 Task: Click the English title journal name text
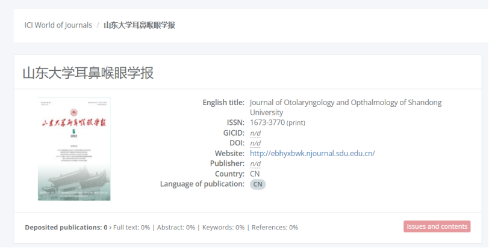pos(345,103)
